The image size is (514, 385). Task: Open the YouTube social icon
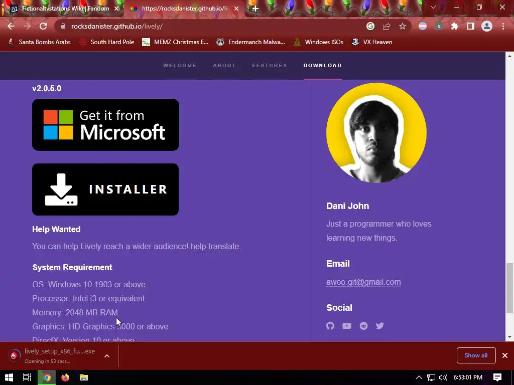coord(347,326)
